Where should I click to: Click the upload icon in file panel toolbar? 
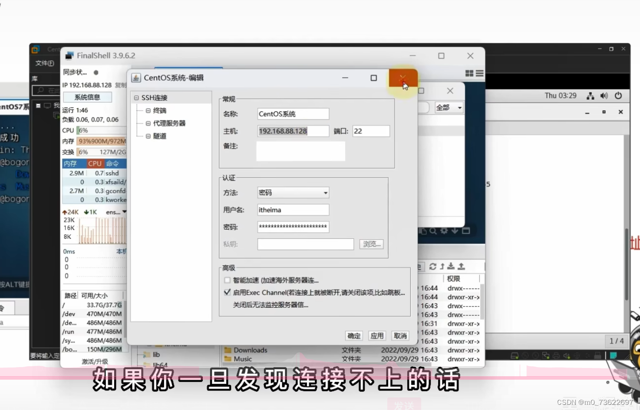pos(461,267)
